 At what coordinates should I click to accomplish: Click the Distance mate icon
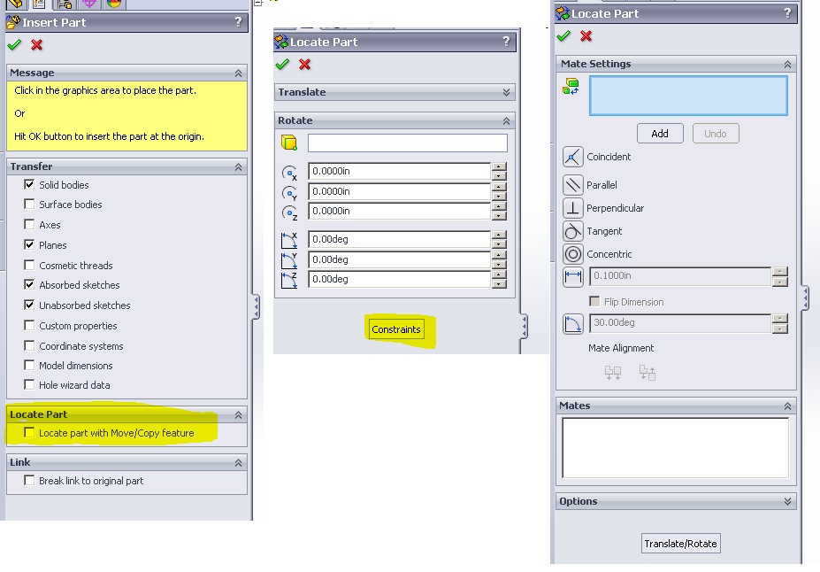tap(572, 277)
